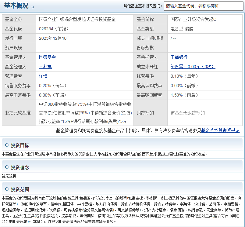Viewport: 245px width, 227px height.
Task: Open custodian bank 工商银行 link
Action: click(179, 57)
